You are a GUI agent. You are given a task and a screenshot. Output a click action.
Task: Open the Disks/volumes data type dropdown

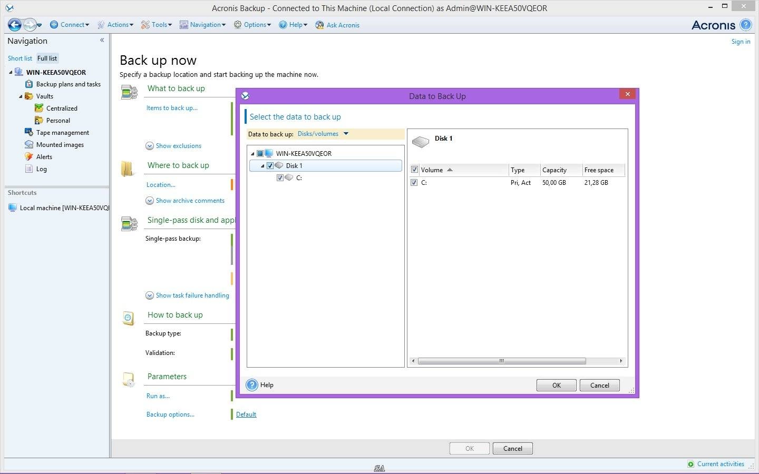point(323,134)
